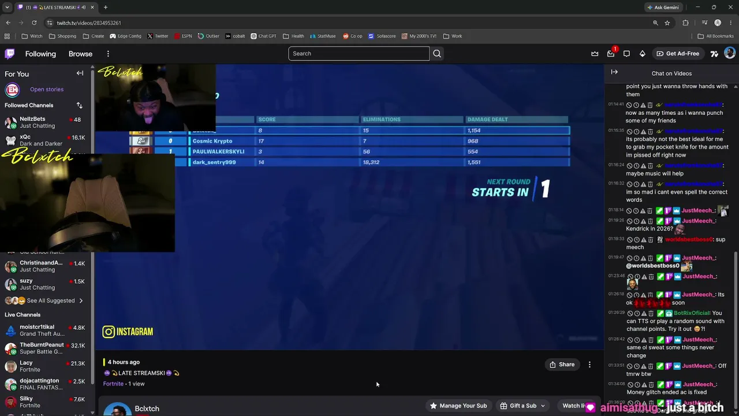Open Chrome's three-dot menu

point(731,23)
